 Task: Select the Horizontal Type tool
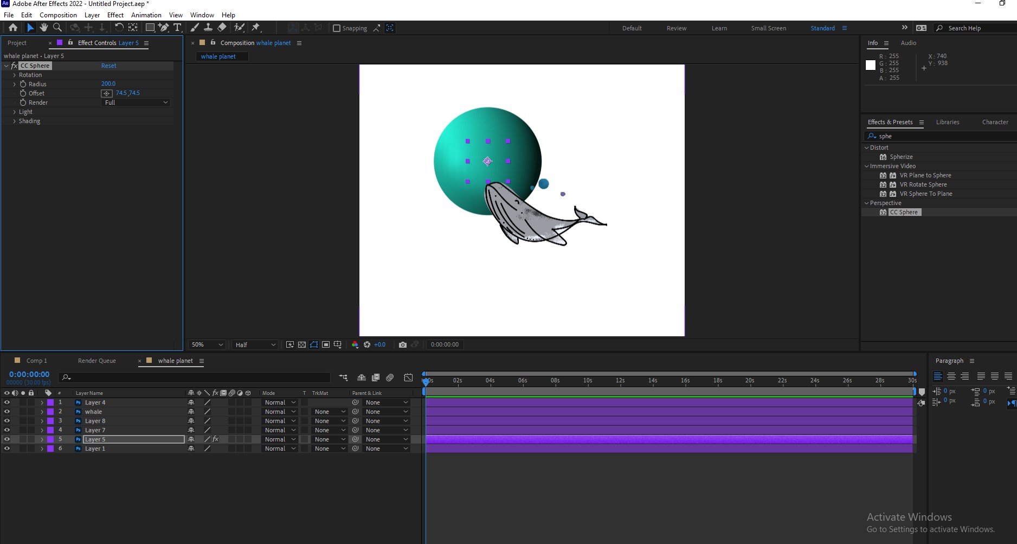click(177, 28)
